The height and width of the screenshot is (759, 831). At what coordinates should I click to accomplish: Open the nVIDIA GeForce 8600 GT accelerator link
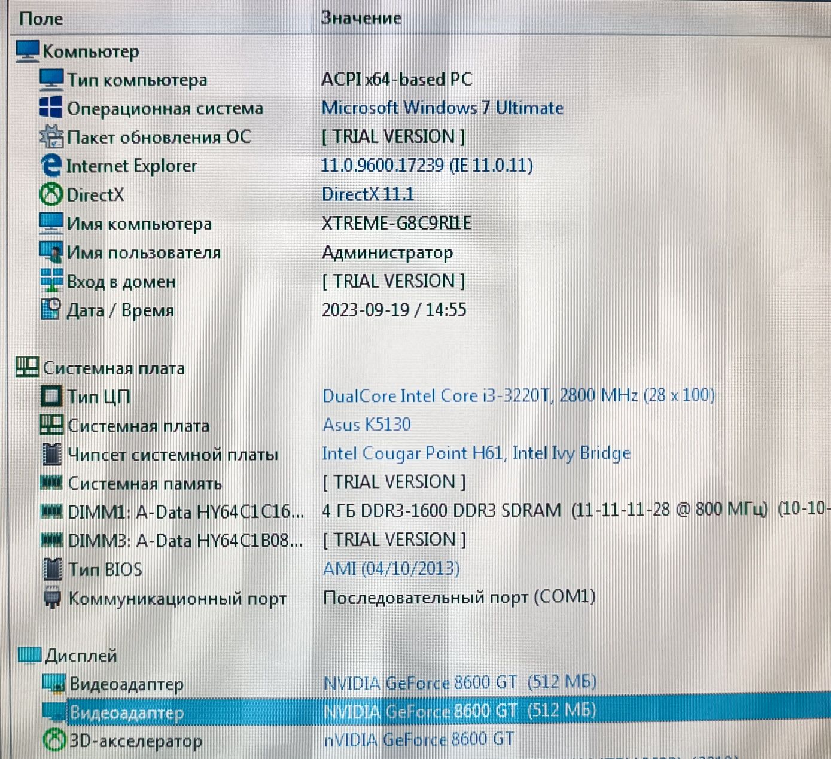click(418, 740)
